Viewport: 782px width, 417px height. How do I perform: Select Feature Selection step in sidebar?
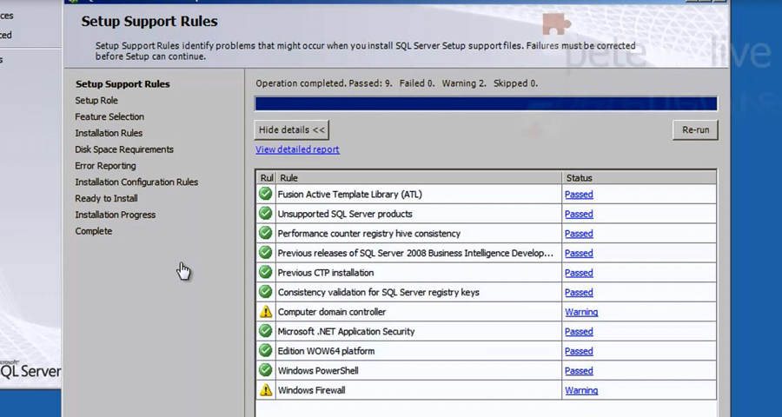(x=109, y=116)
